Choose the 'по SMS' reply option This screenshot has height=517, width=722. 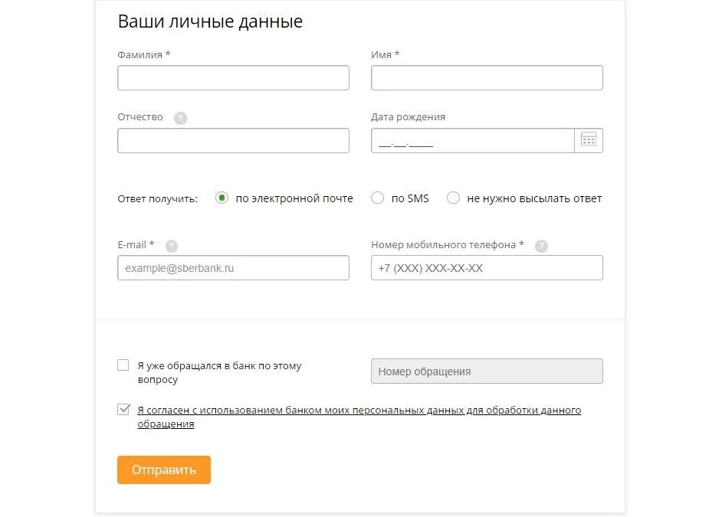377,198
